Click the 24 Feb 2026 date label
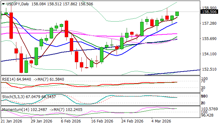This screenshot has width=220, height=125. (x=132, y=121)
